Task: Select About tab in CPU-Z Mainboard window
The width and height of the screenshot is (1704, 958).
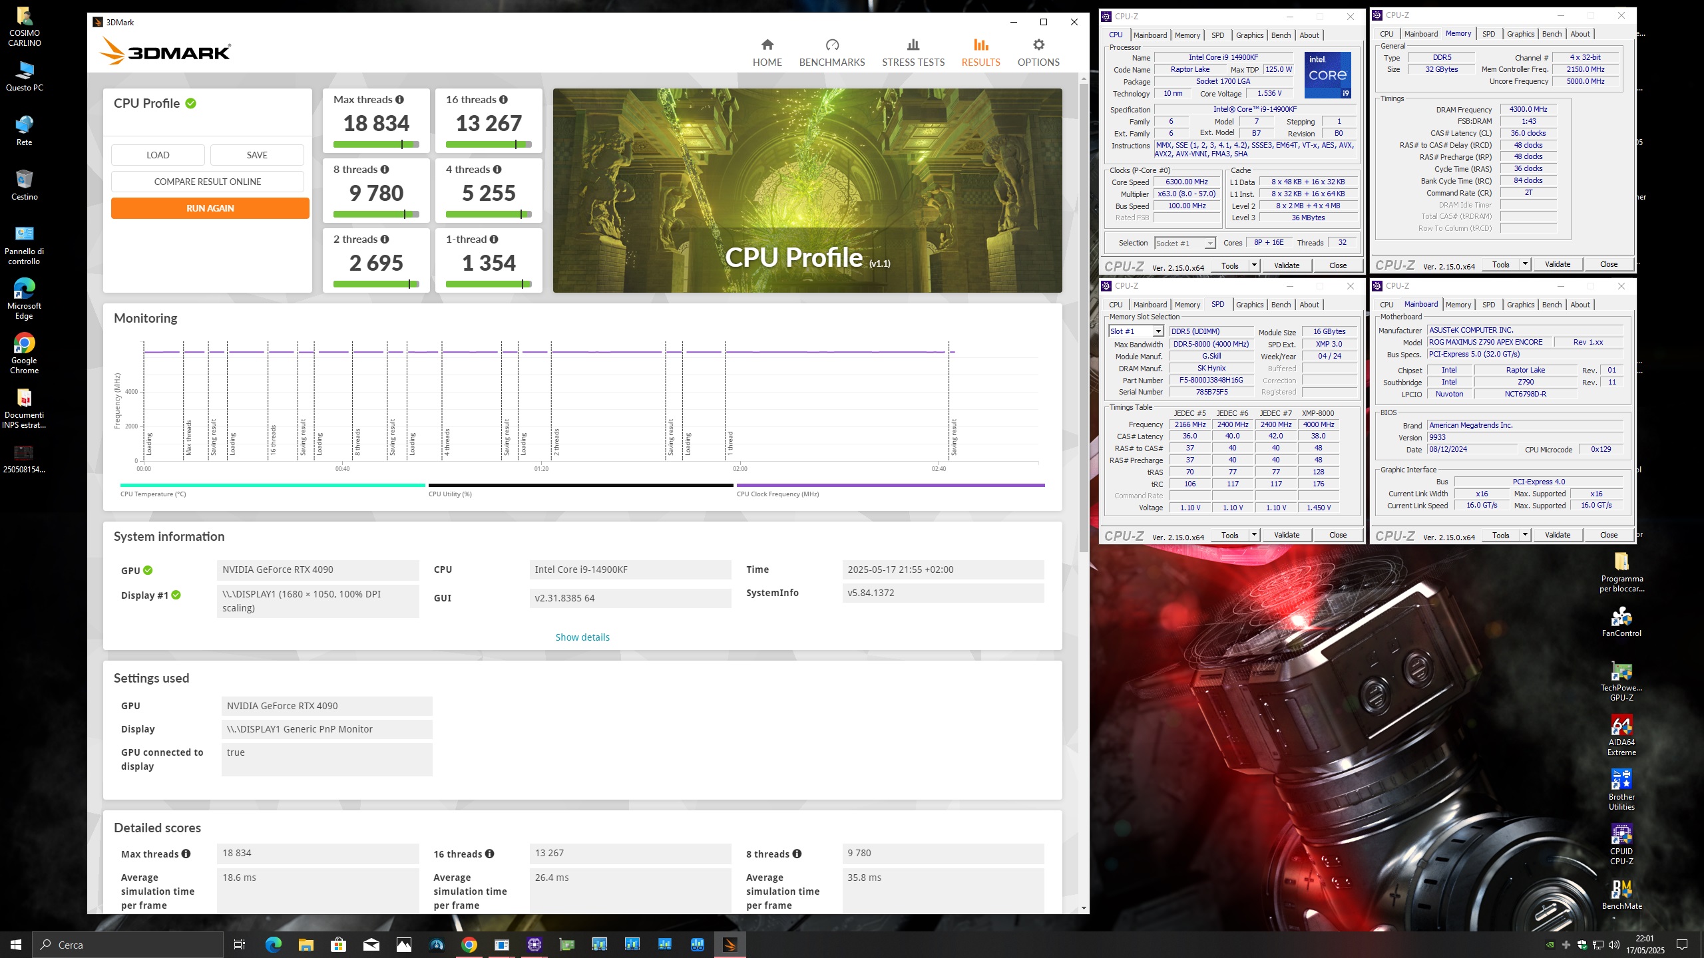Action: (x=1580, y=305)
